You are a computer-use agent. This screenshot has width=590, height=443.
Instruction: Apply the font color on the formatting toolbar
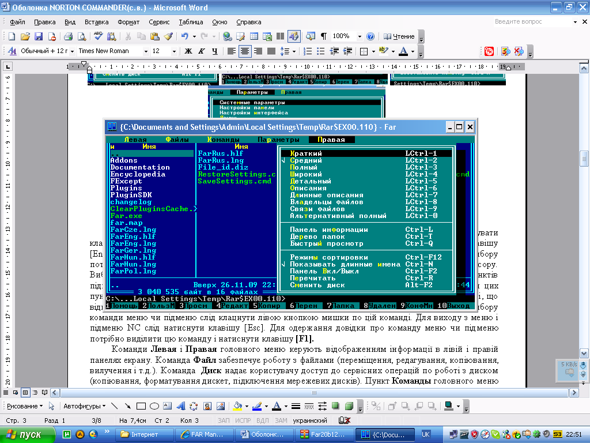[403, 51]
